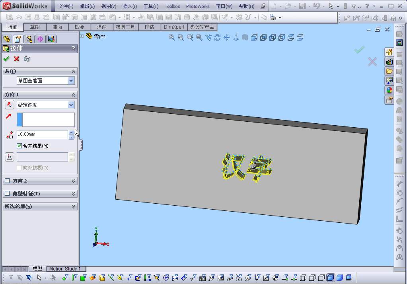Expand 零件1 tree node plus sign
This screenshot has width=407, height=284.
(82, 36)
